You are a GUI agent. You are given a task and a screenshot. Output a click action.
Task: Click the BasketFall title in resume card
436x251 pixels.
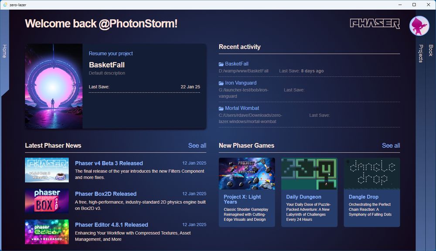click(x=107, y=65)
